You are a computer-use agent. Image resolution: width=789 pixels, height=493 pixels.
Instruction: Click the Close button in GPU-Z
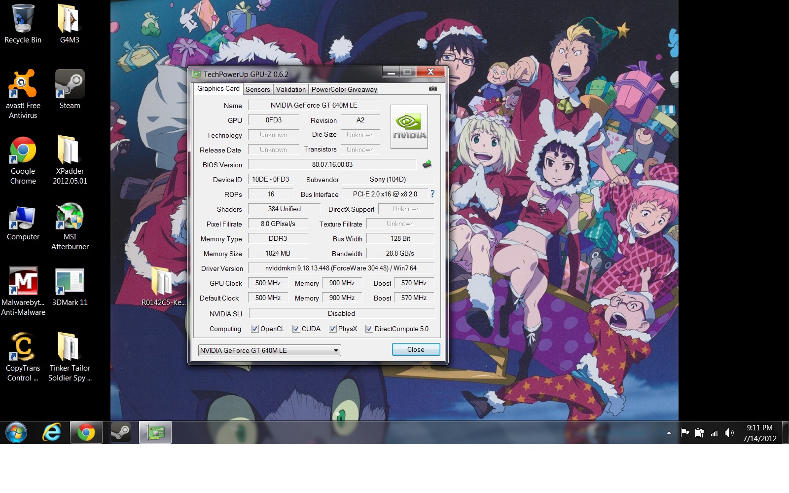(416, 349)
